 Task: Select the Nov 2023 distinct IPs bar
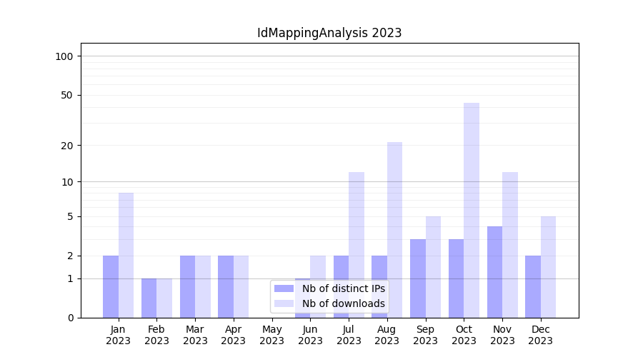click(494, 271)
